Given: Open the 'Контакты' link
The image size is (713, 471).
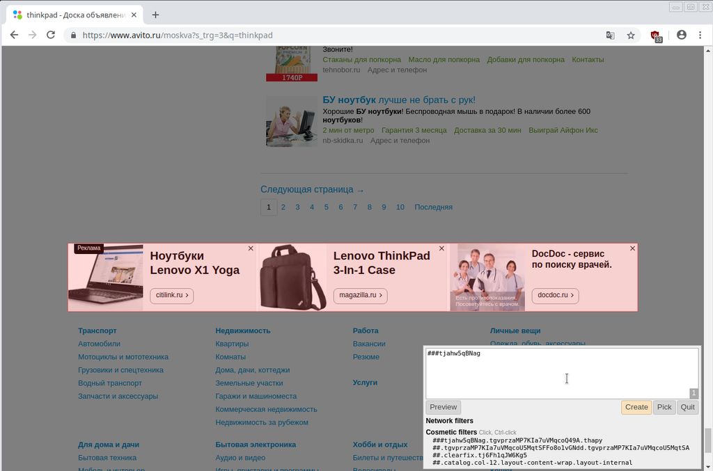Looking at the screenshot, I should [588, 60].
